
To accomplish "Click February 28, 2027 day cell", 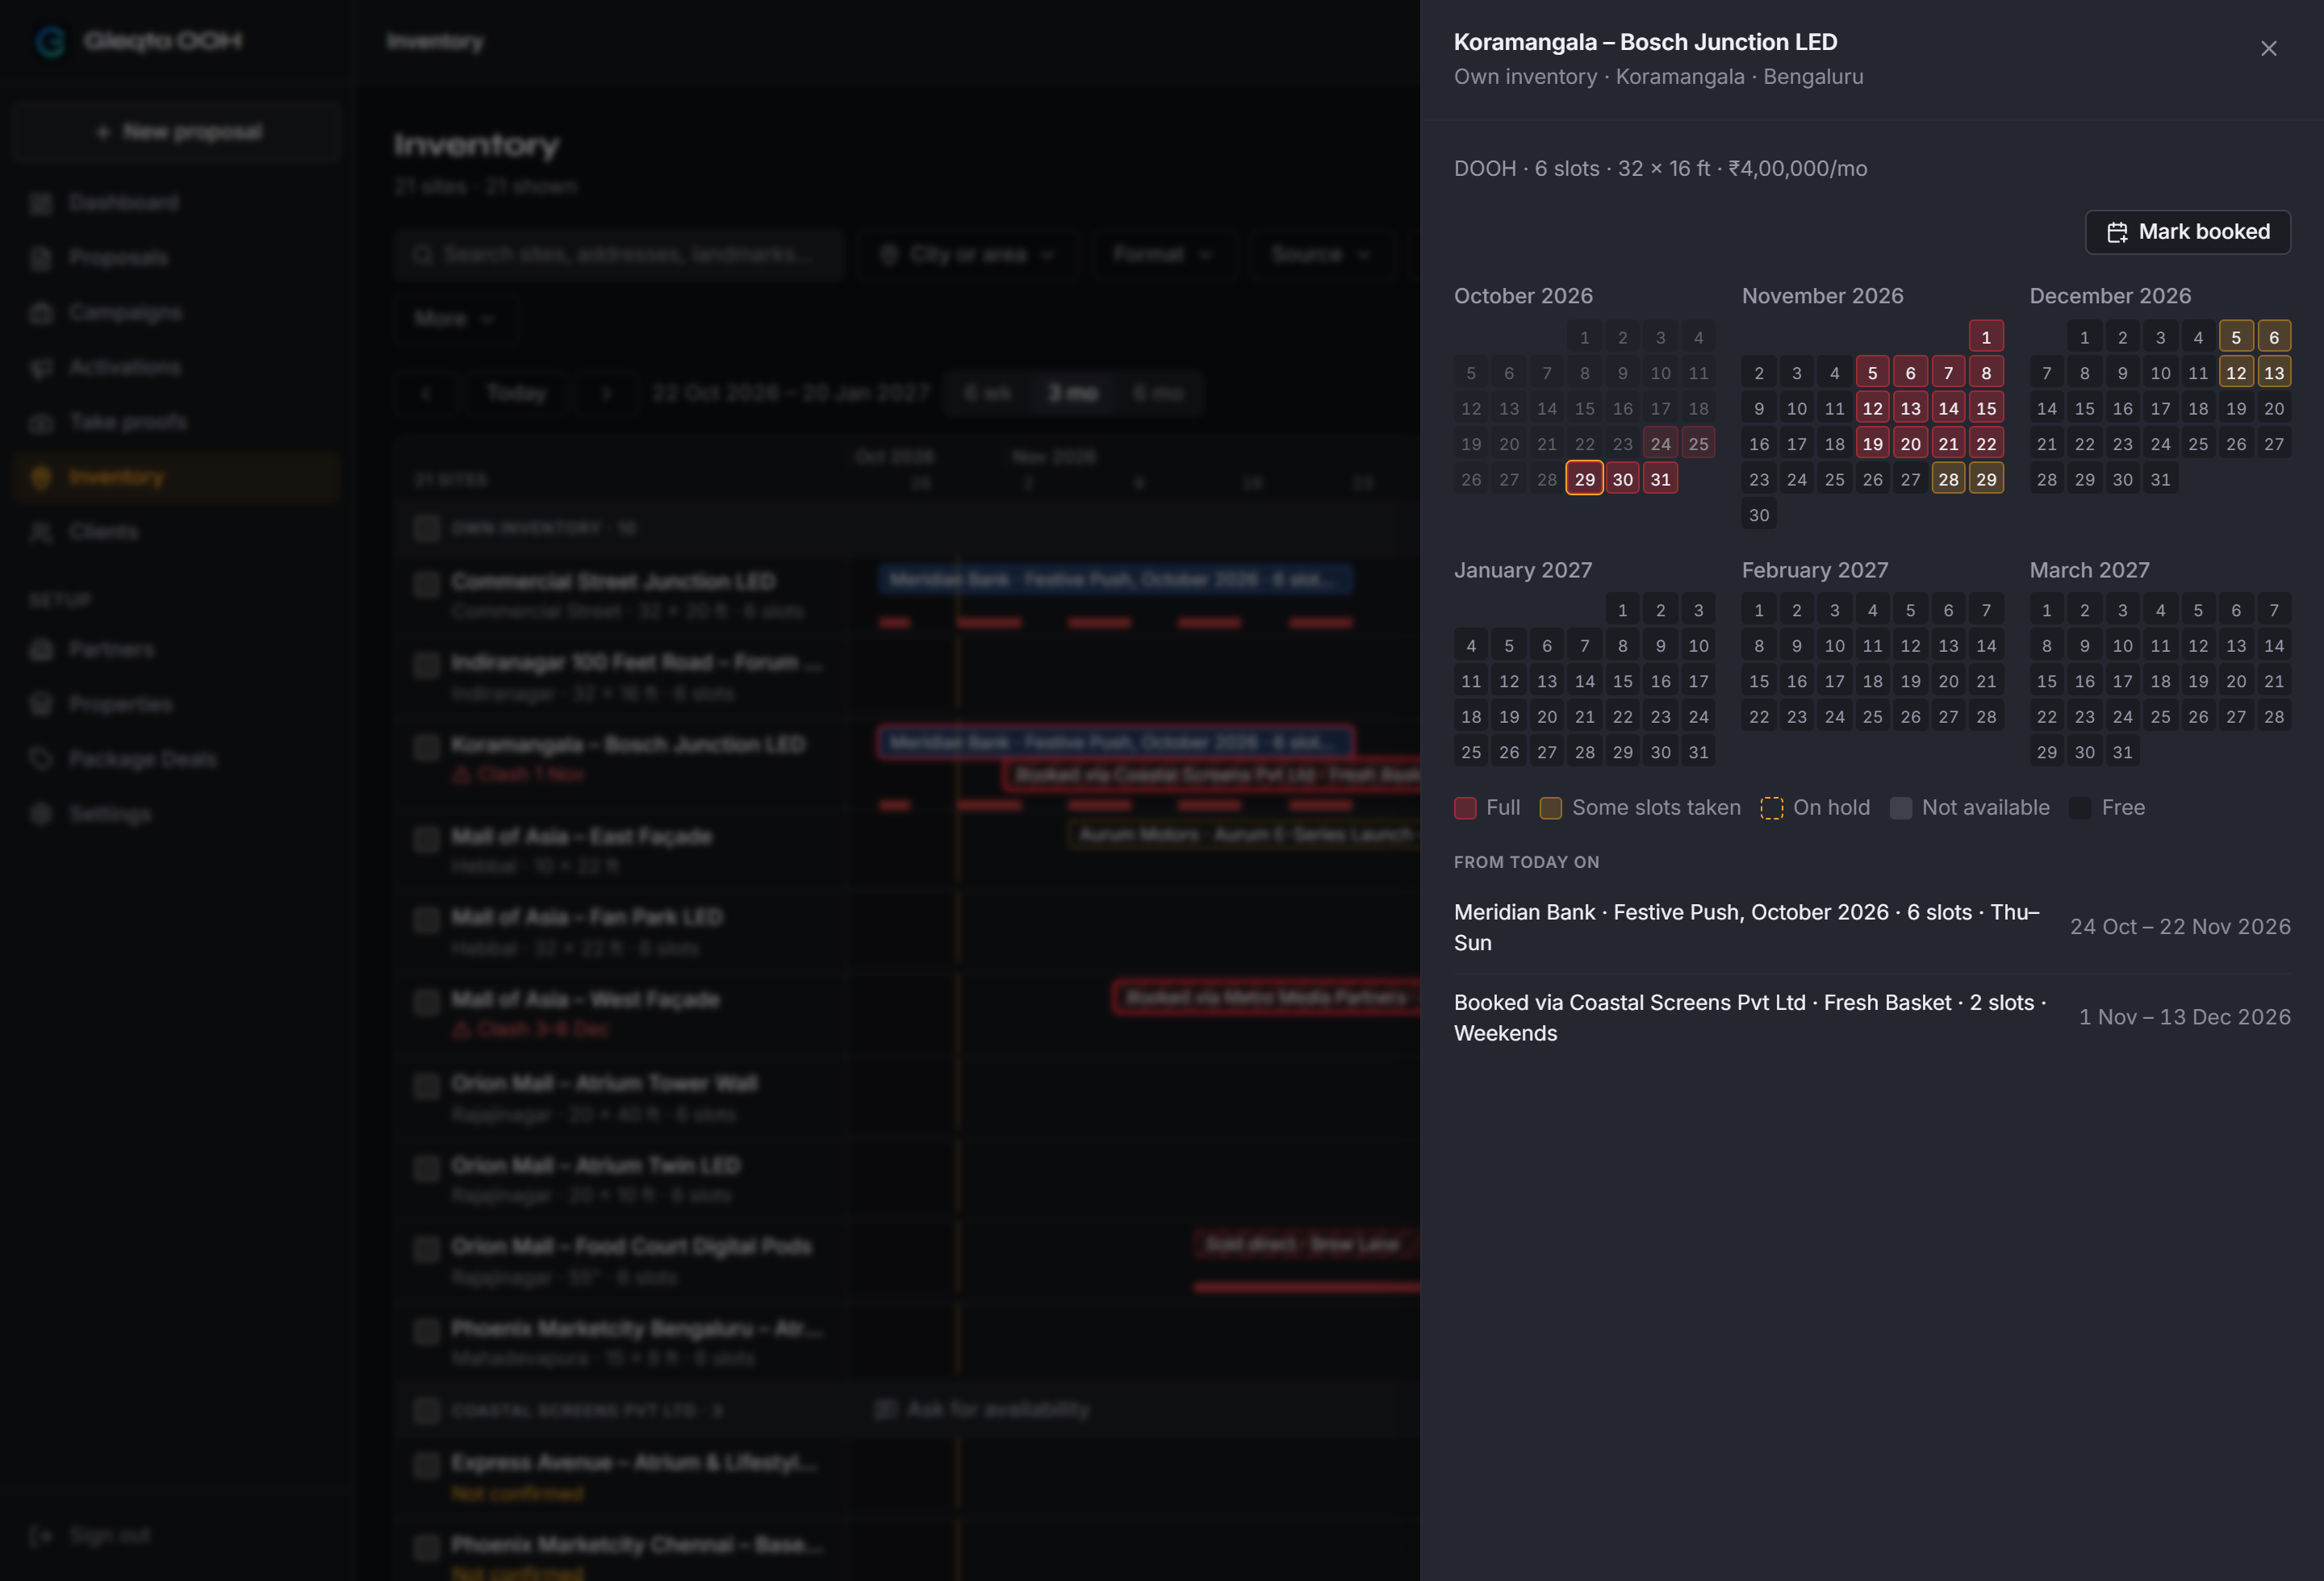I will click(x=1986, y=716).
